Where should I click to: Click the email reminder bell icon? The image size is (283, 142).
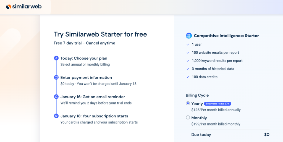[56, 97]
